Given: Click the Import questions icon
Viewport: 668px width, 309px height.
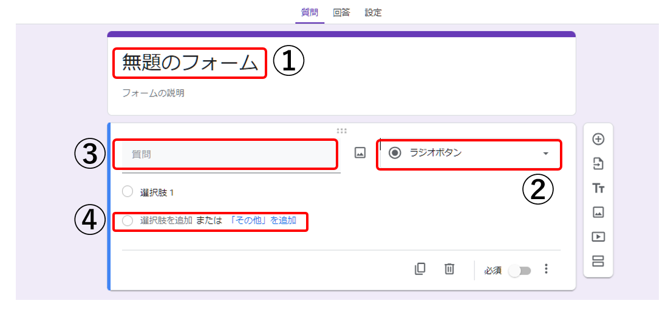Looking at the screenshot, I should pyautogui.click(x=599, y=163).
